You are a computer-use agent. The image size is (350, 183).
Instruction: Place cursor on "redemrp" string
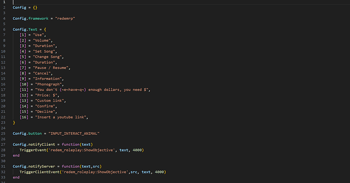pos(65,19)
